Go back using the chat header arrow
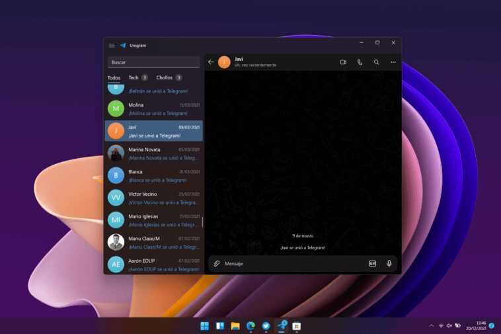501x334 pixels. pyautogui.click(x=211, y=62)
